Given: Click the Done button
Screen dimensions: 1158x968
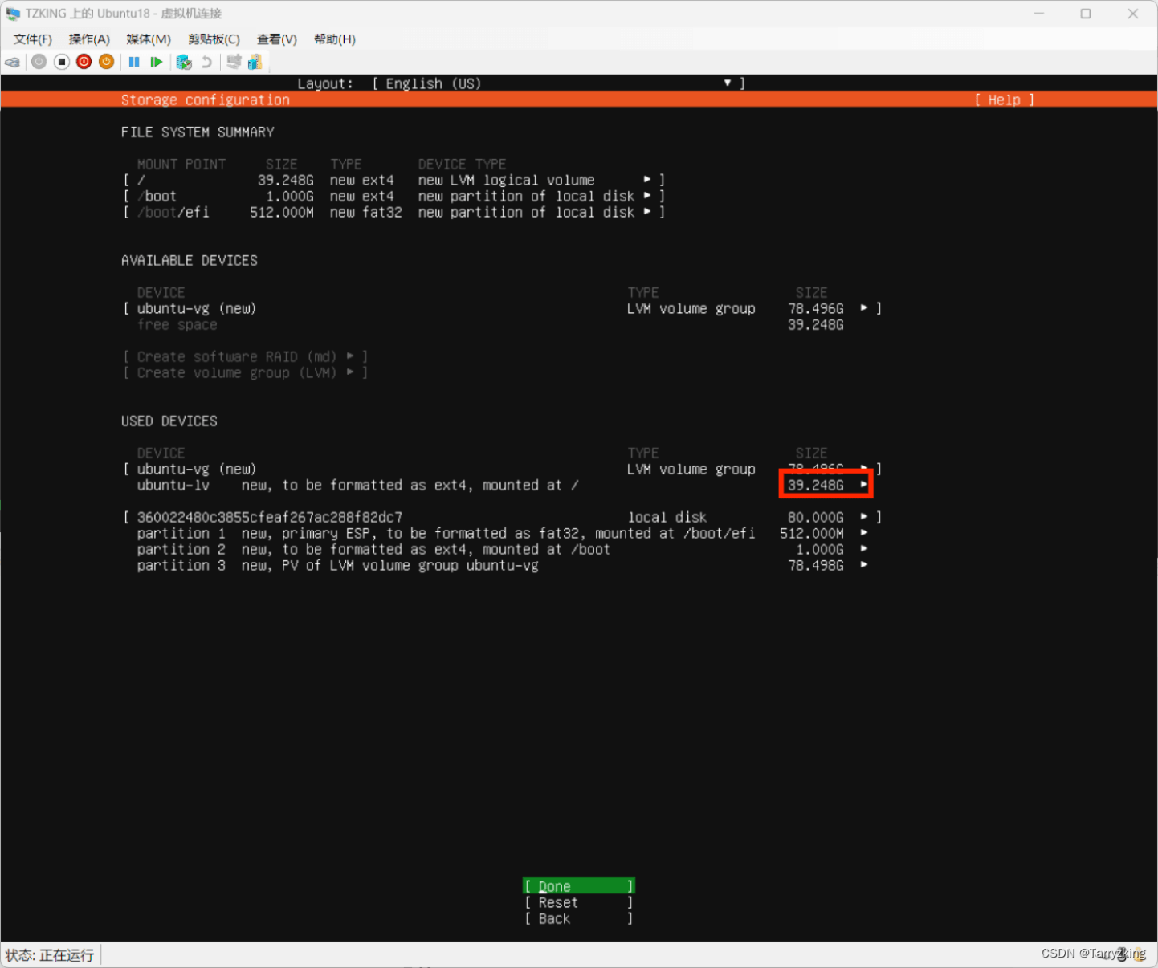Looking at the screenshot, I should [579, 886].
